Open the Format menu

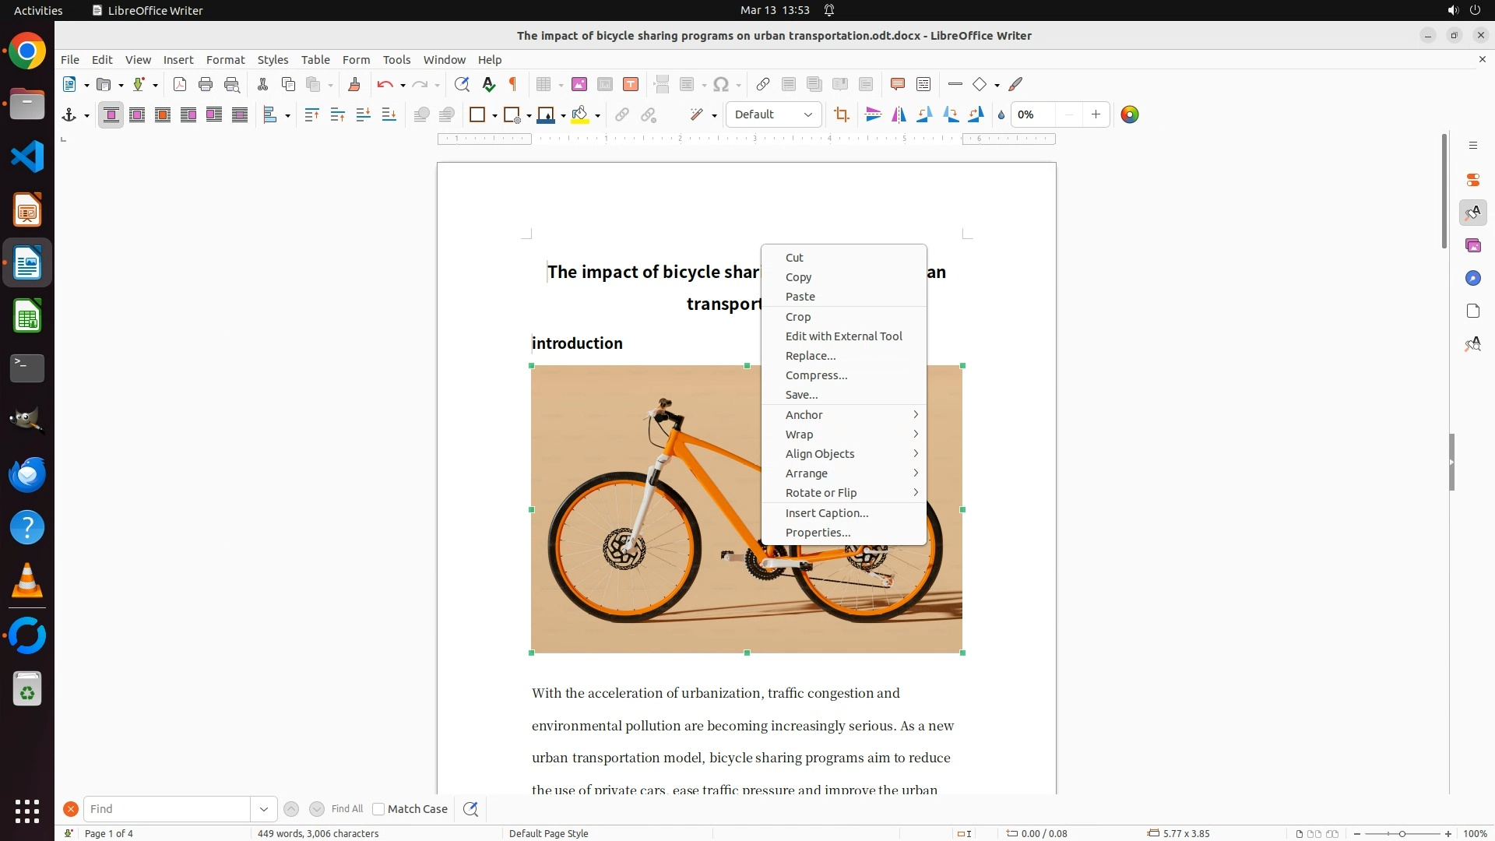pos(225,59)
